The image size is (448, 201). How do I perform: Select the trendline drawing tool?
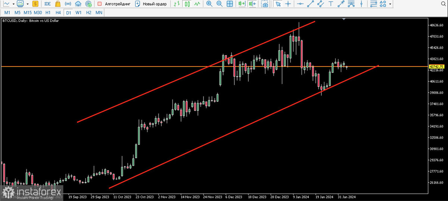pyautogui.click(x=310, y=4)
